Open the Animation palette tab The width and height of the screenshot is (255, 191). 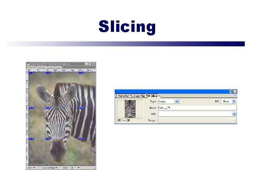pyautogui.click(x=124, y=96)
